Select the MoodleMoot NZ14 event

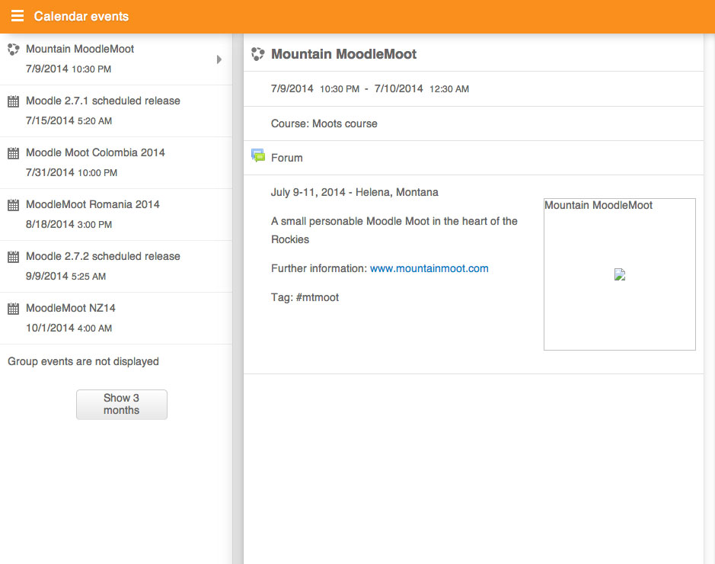[x=116, y=319]
